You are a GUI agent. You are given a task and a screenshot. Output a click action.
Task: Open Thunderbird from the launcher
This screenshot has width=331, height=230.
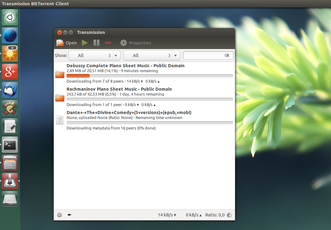pos(10,90)
